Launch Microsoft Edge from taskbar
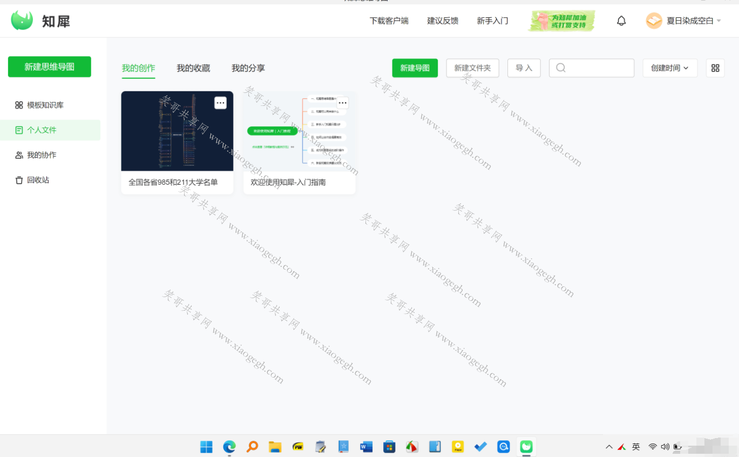This screenshot has width=739, height=457. 229,447
